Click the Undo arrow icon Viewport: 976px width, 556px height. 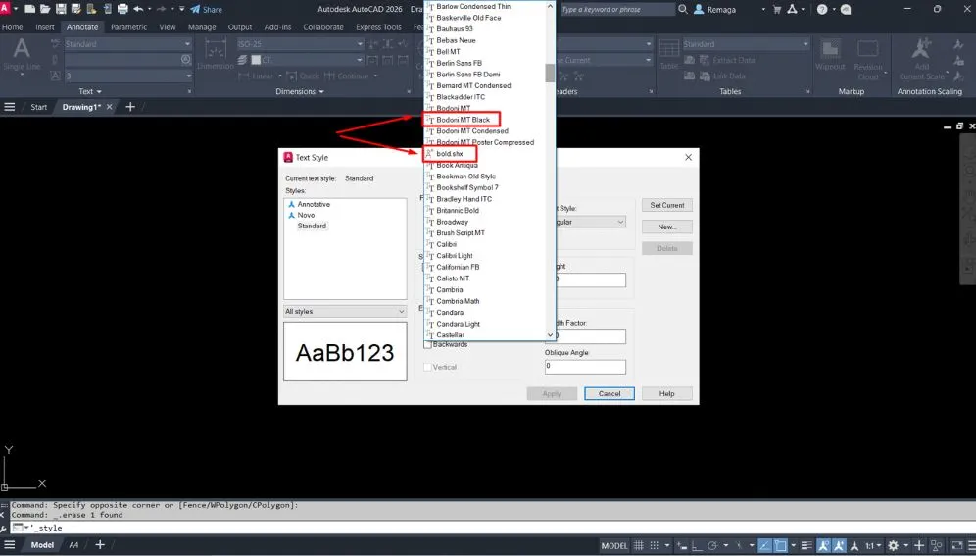point(138,10)
